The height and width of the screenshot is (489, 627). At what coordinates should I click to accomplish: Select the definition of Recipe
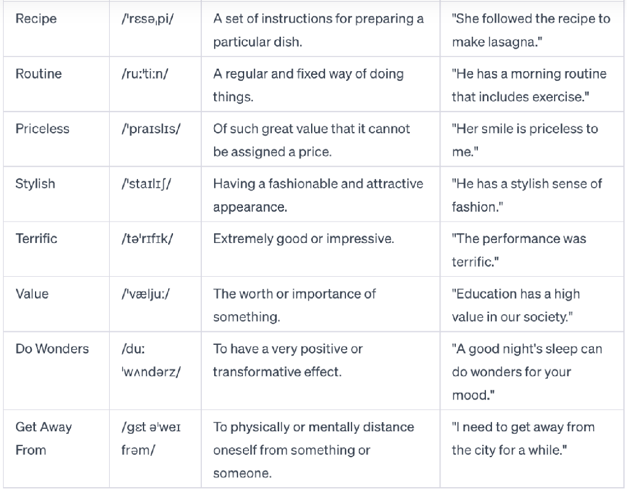(318, 31)
